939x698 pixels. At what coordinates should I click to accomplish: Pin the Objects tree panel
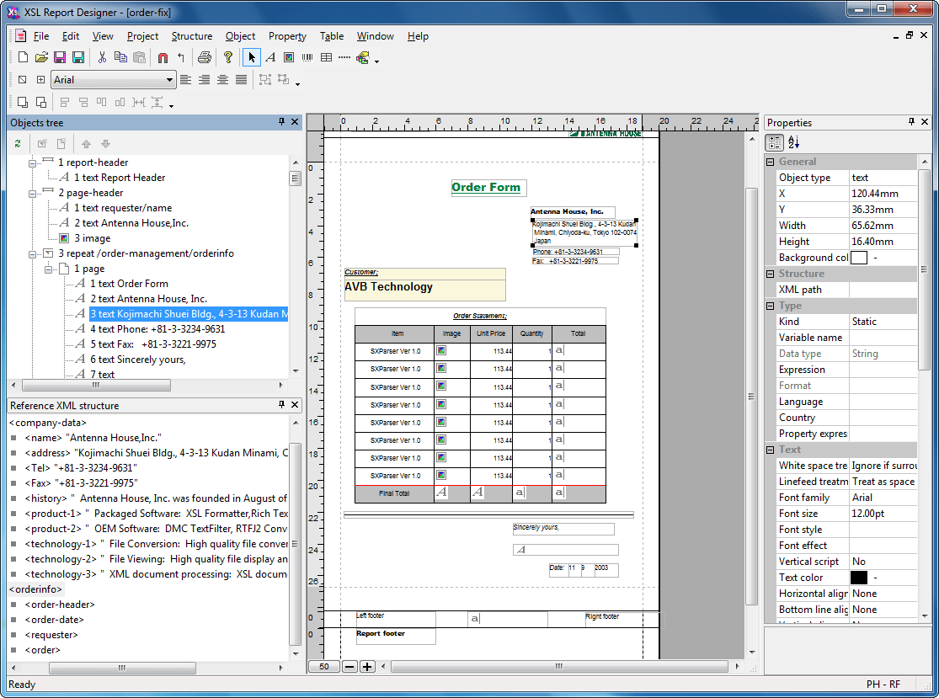(281, 121)
